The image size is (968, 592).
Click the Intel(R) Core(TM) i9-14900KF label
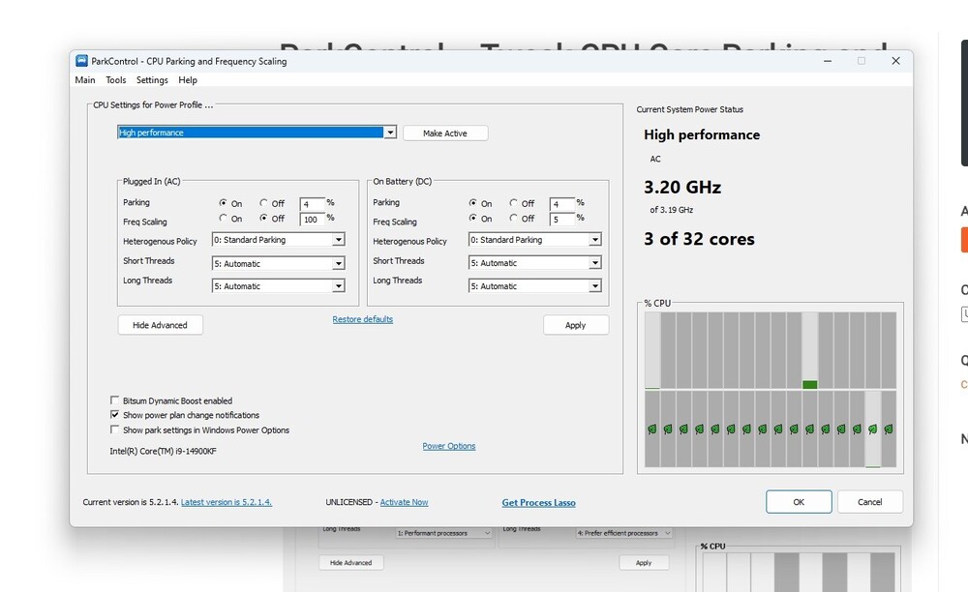[163, 451]
